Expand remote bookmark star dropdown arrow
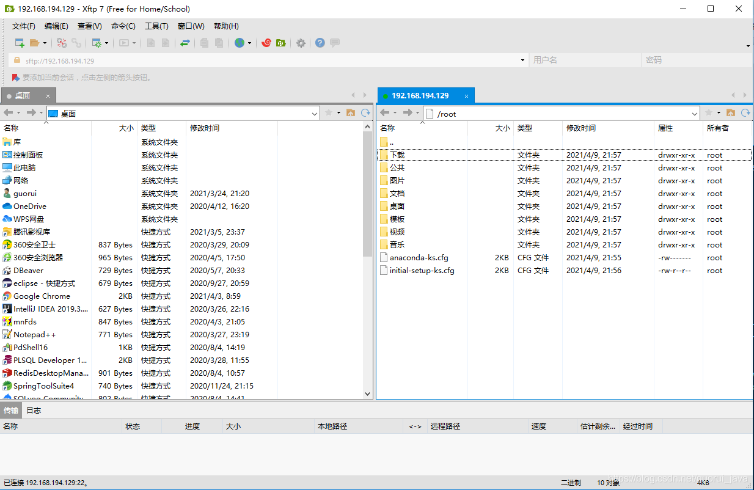Viewport: 754px width, 490px height. pos(719,113)
